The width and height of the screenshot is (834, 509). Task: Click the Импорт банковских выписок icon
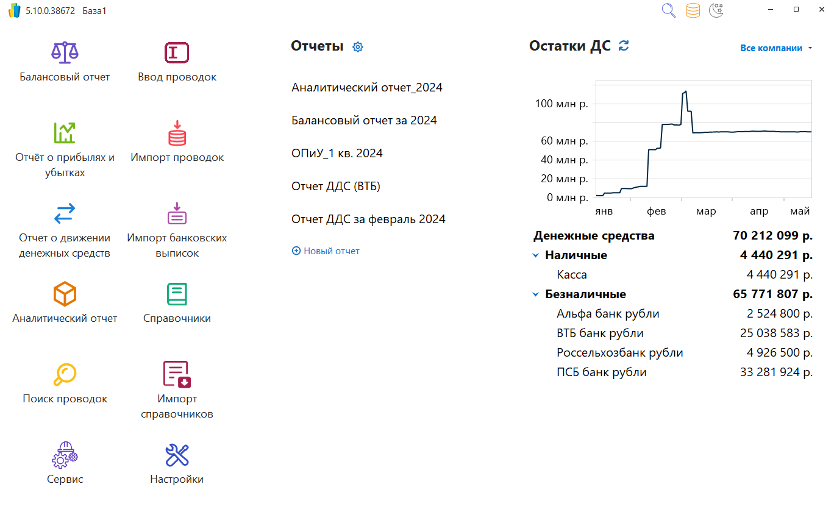(177, 213)
